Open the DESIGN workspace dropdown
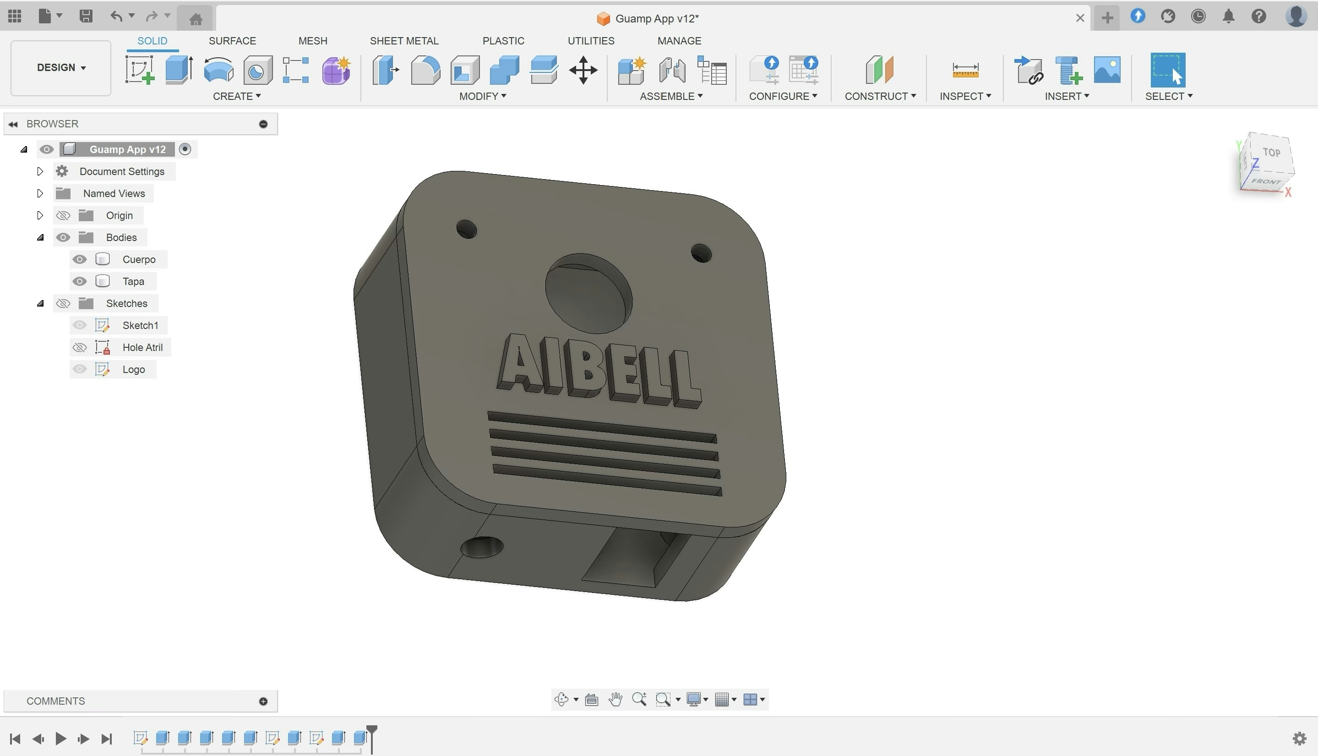Screen dimensions: 1318x756 tap(61, 67)
